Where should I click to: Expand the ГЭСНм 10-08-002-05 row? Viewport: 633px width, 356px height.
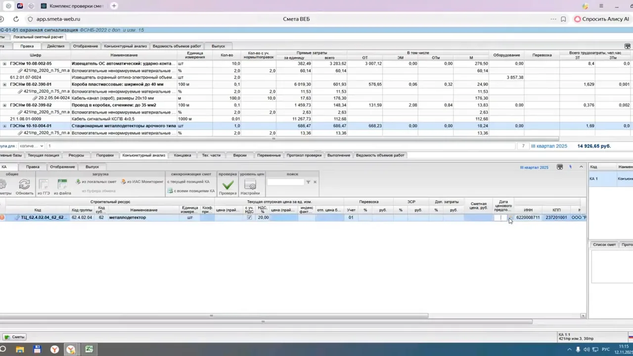[4, 64]
